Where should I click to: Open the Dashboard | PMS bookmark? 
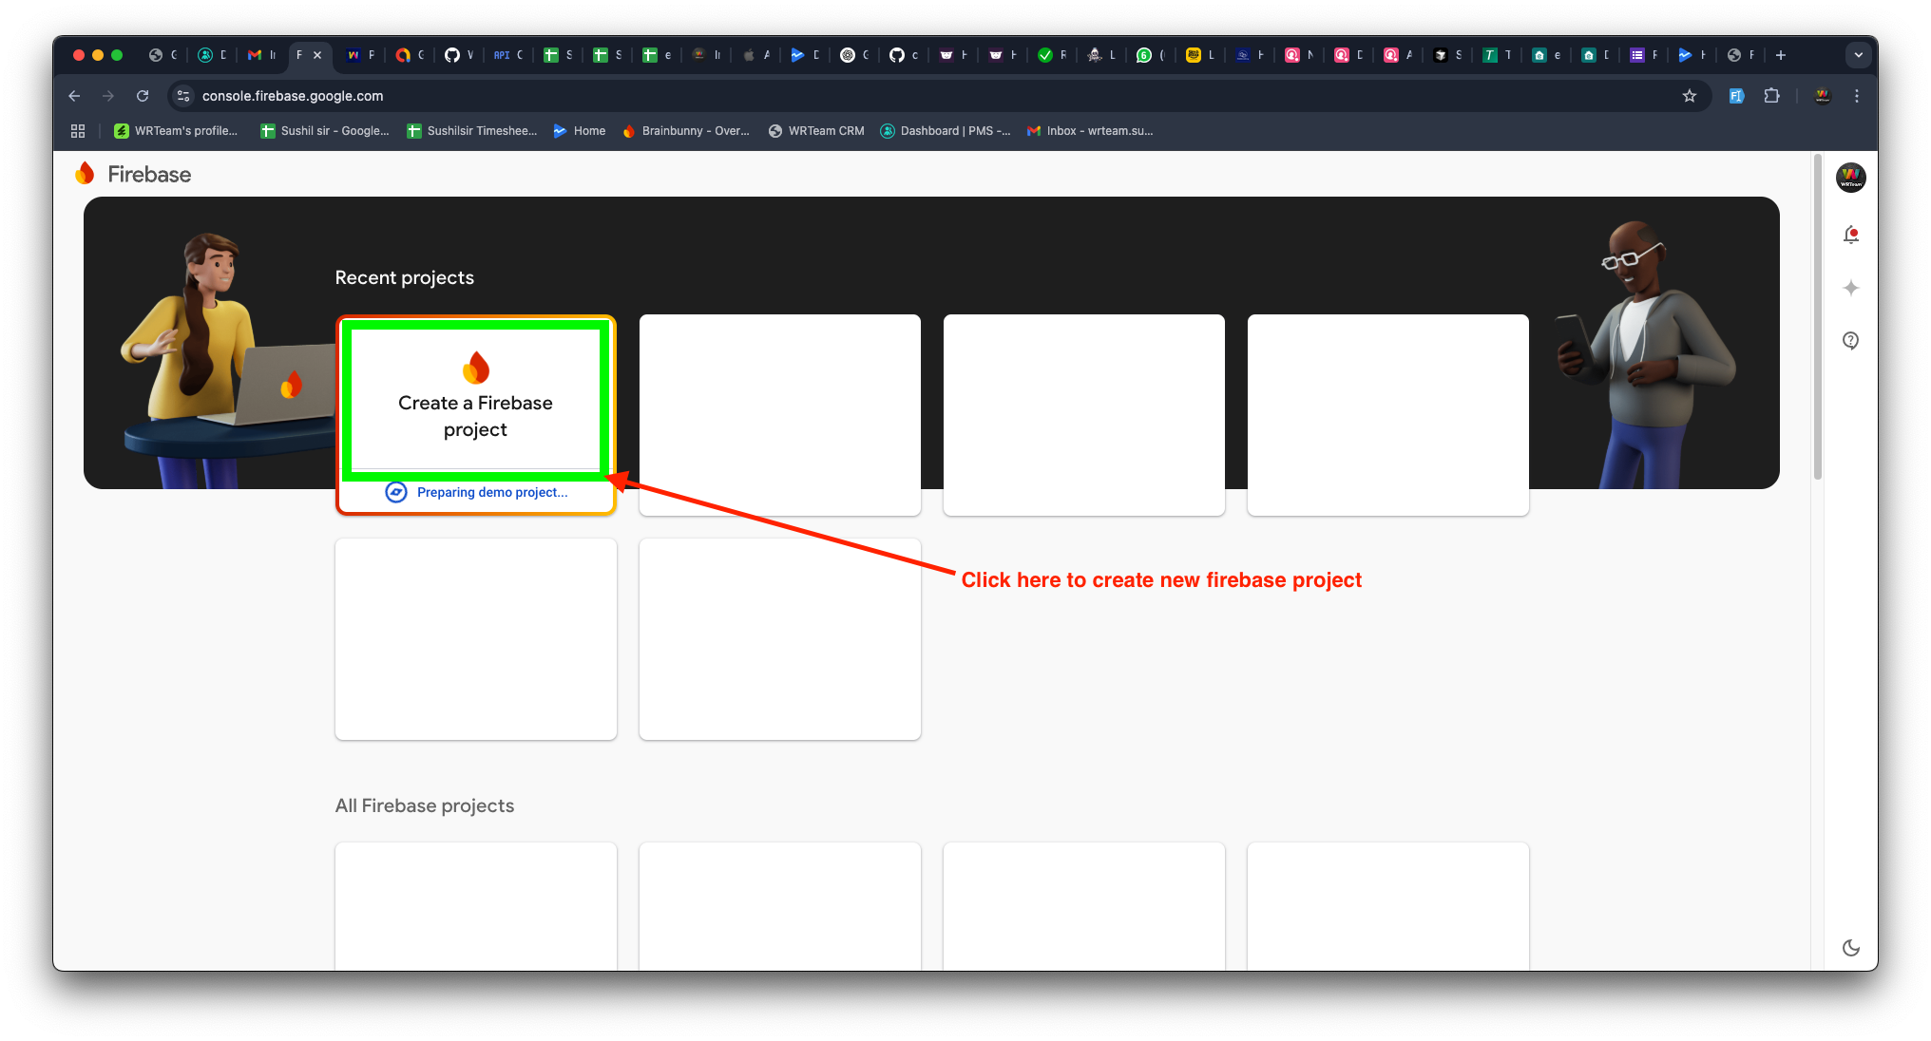tap(946, 131)
